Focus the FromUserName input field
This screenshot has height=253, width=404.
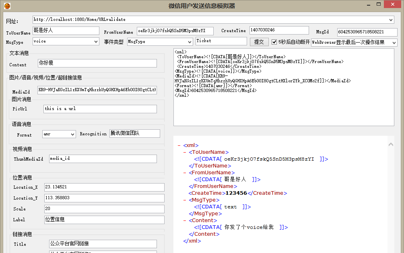pyautogui.click(x=175, y=31)
